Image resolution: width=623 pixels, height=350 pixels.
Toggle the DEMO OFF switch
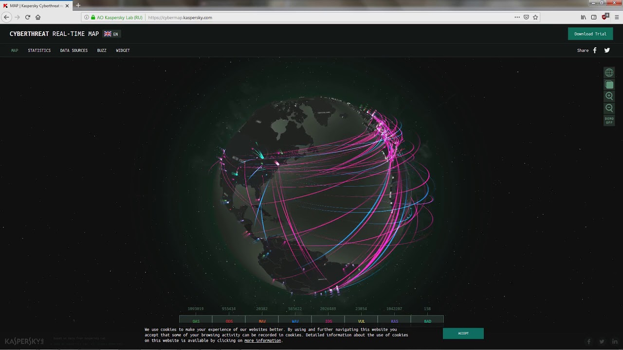pos(609,120)
